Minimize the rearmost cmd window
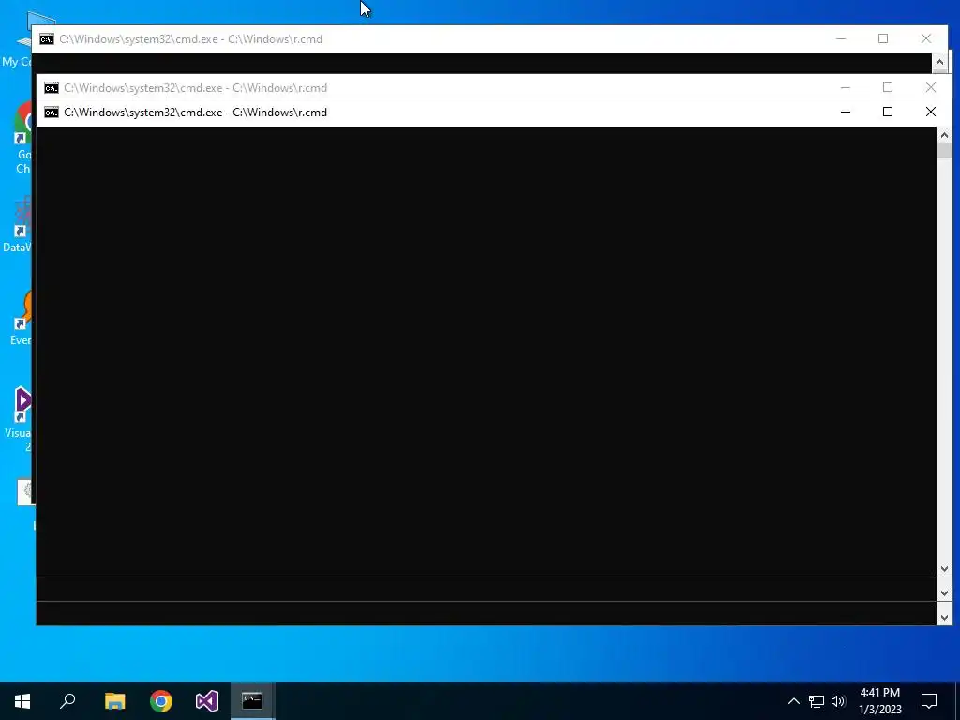 (x=841, y=38)
